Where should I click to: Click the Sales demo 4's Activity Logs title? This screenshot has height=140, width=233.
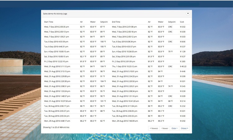click(x=55, y=14)
